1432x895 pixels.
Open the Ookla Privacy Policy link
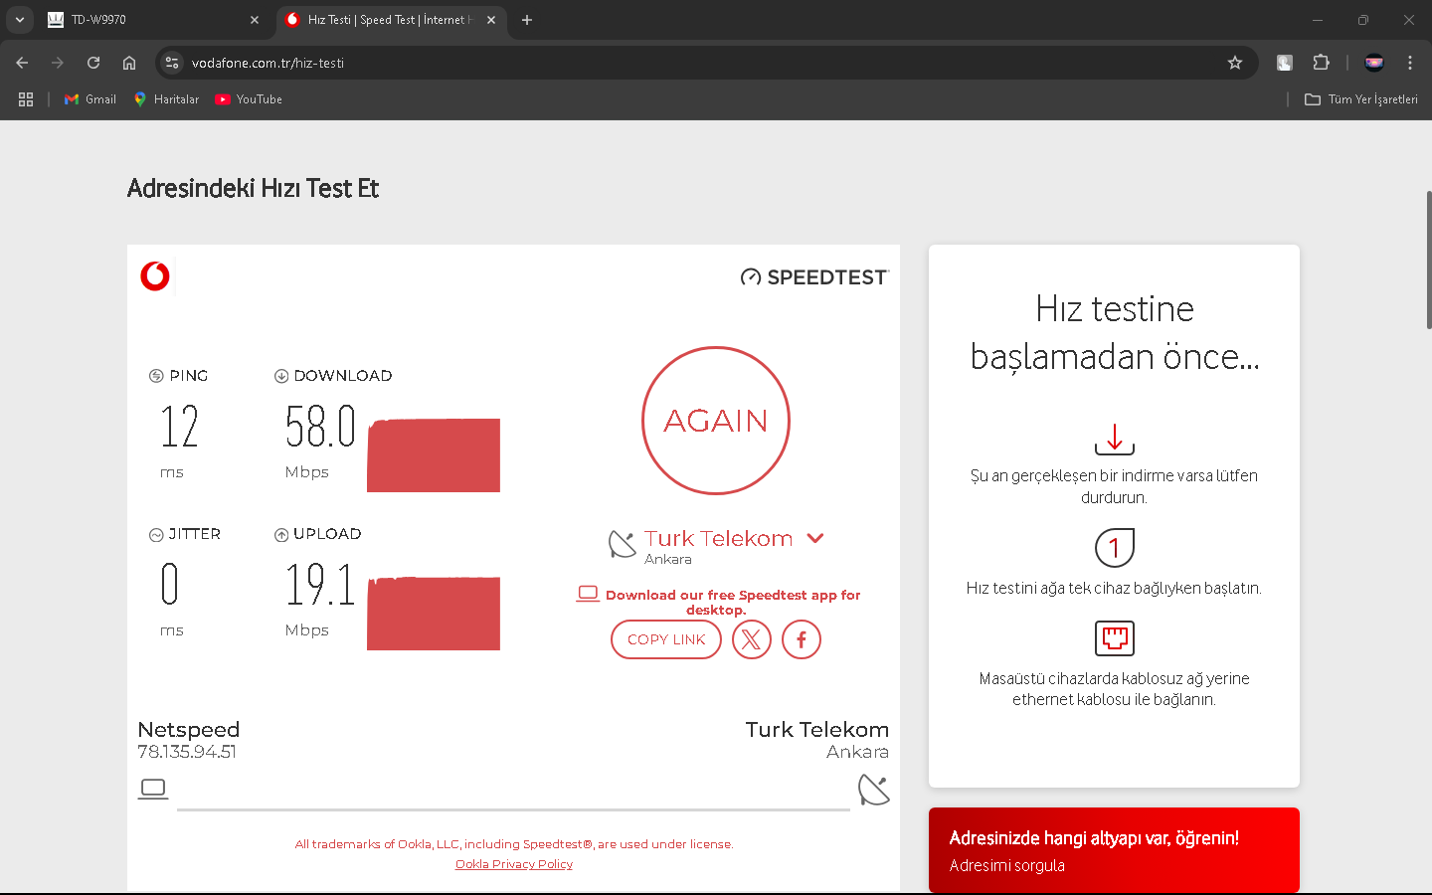(x=514, y=864)
